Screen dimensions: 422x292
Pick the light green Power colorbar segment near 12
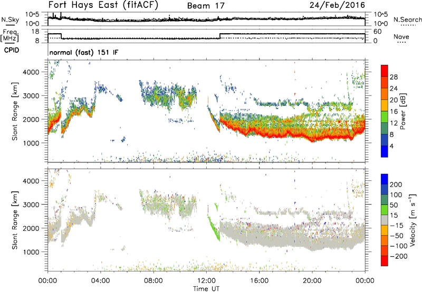tap(385, 116)
